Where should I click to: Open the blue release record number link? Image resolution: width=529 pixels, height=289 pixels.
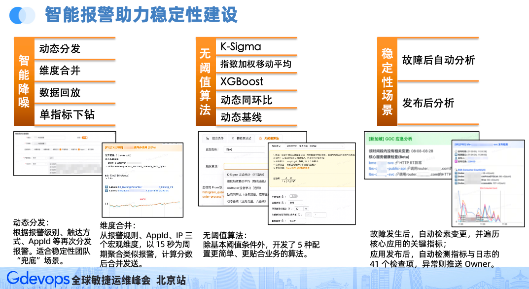click(x=471, y=161)
